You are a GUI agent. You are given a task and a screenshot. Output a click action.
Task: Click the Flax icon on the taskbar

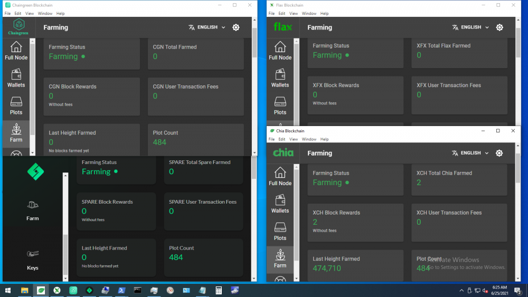(57, 290)
